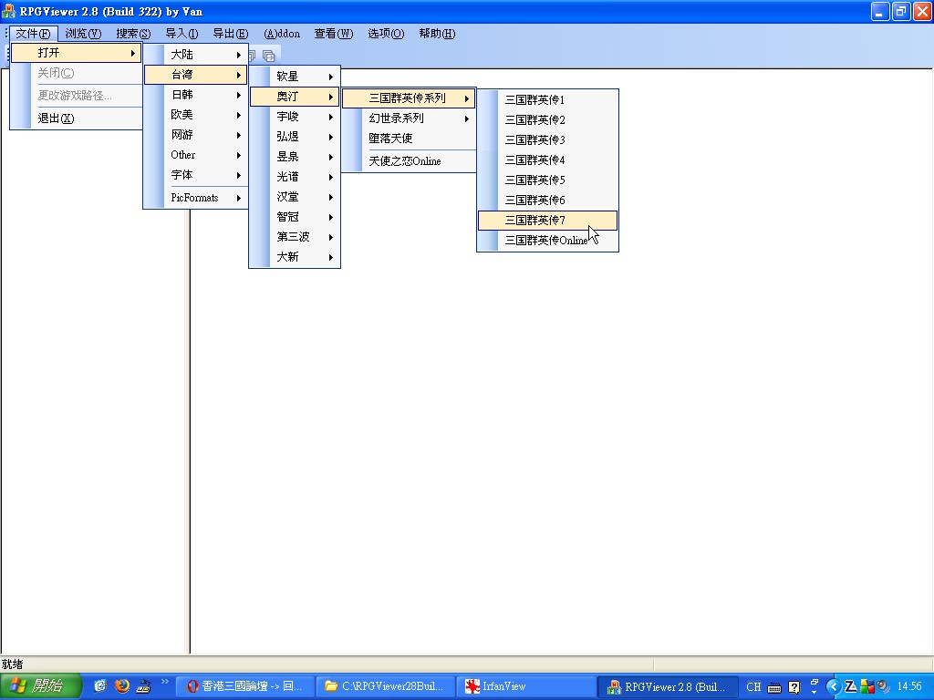Expand the 字体 submenu

tap(195, 174)
